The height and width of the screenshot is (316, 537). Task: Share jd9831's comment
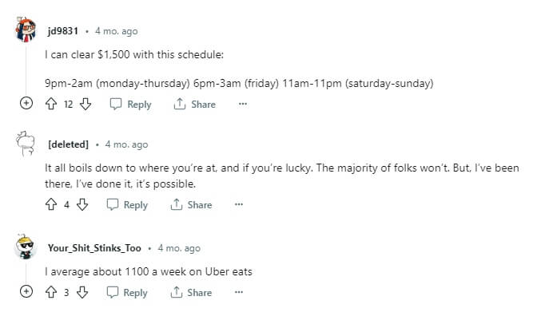point(194,104)
